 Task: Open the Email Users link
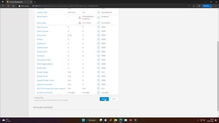pos(41,68)
